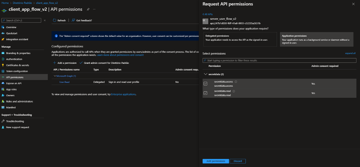Uncheck the secretdata.access permission checkbox
360x167 pixels.
(x=205, y=84)
